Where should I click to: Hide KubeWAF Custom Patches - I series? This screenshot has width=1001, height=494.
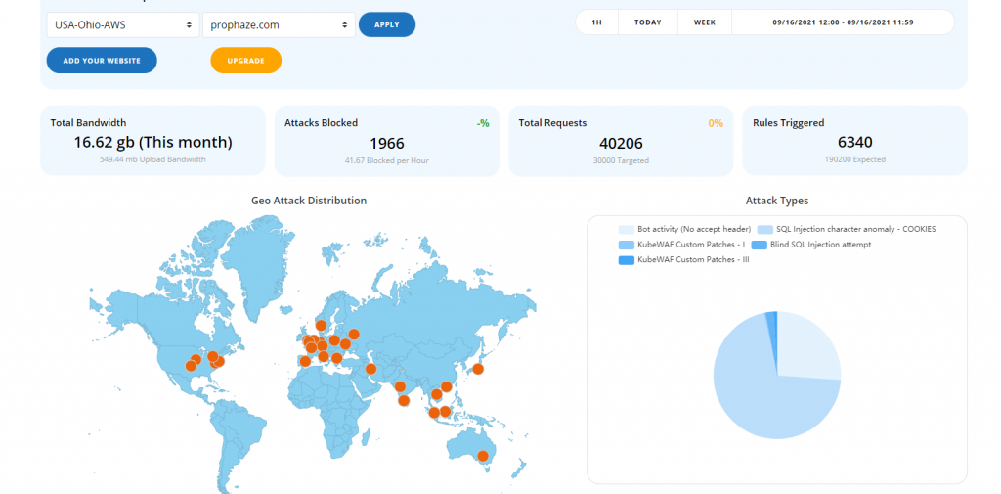click(683, 245)
